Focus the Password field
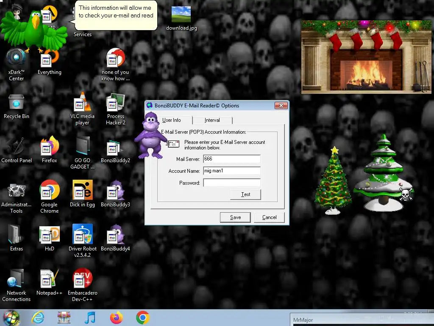434x326 pixels. point(232,183)
